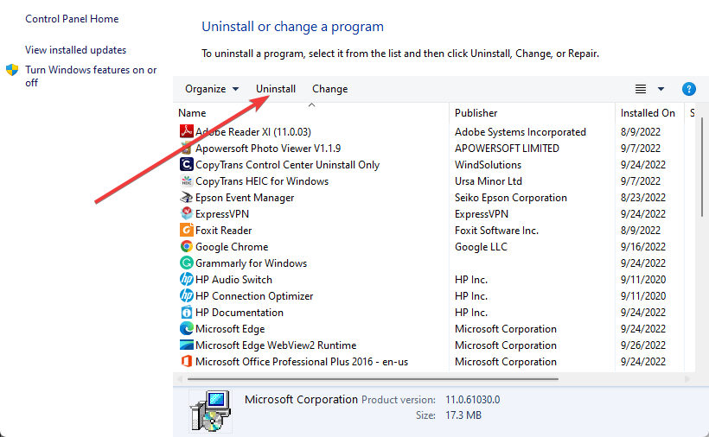Click the 17.3 MB size value

(x=463, y=415)
